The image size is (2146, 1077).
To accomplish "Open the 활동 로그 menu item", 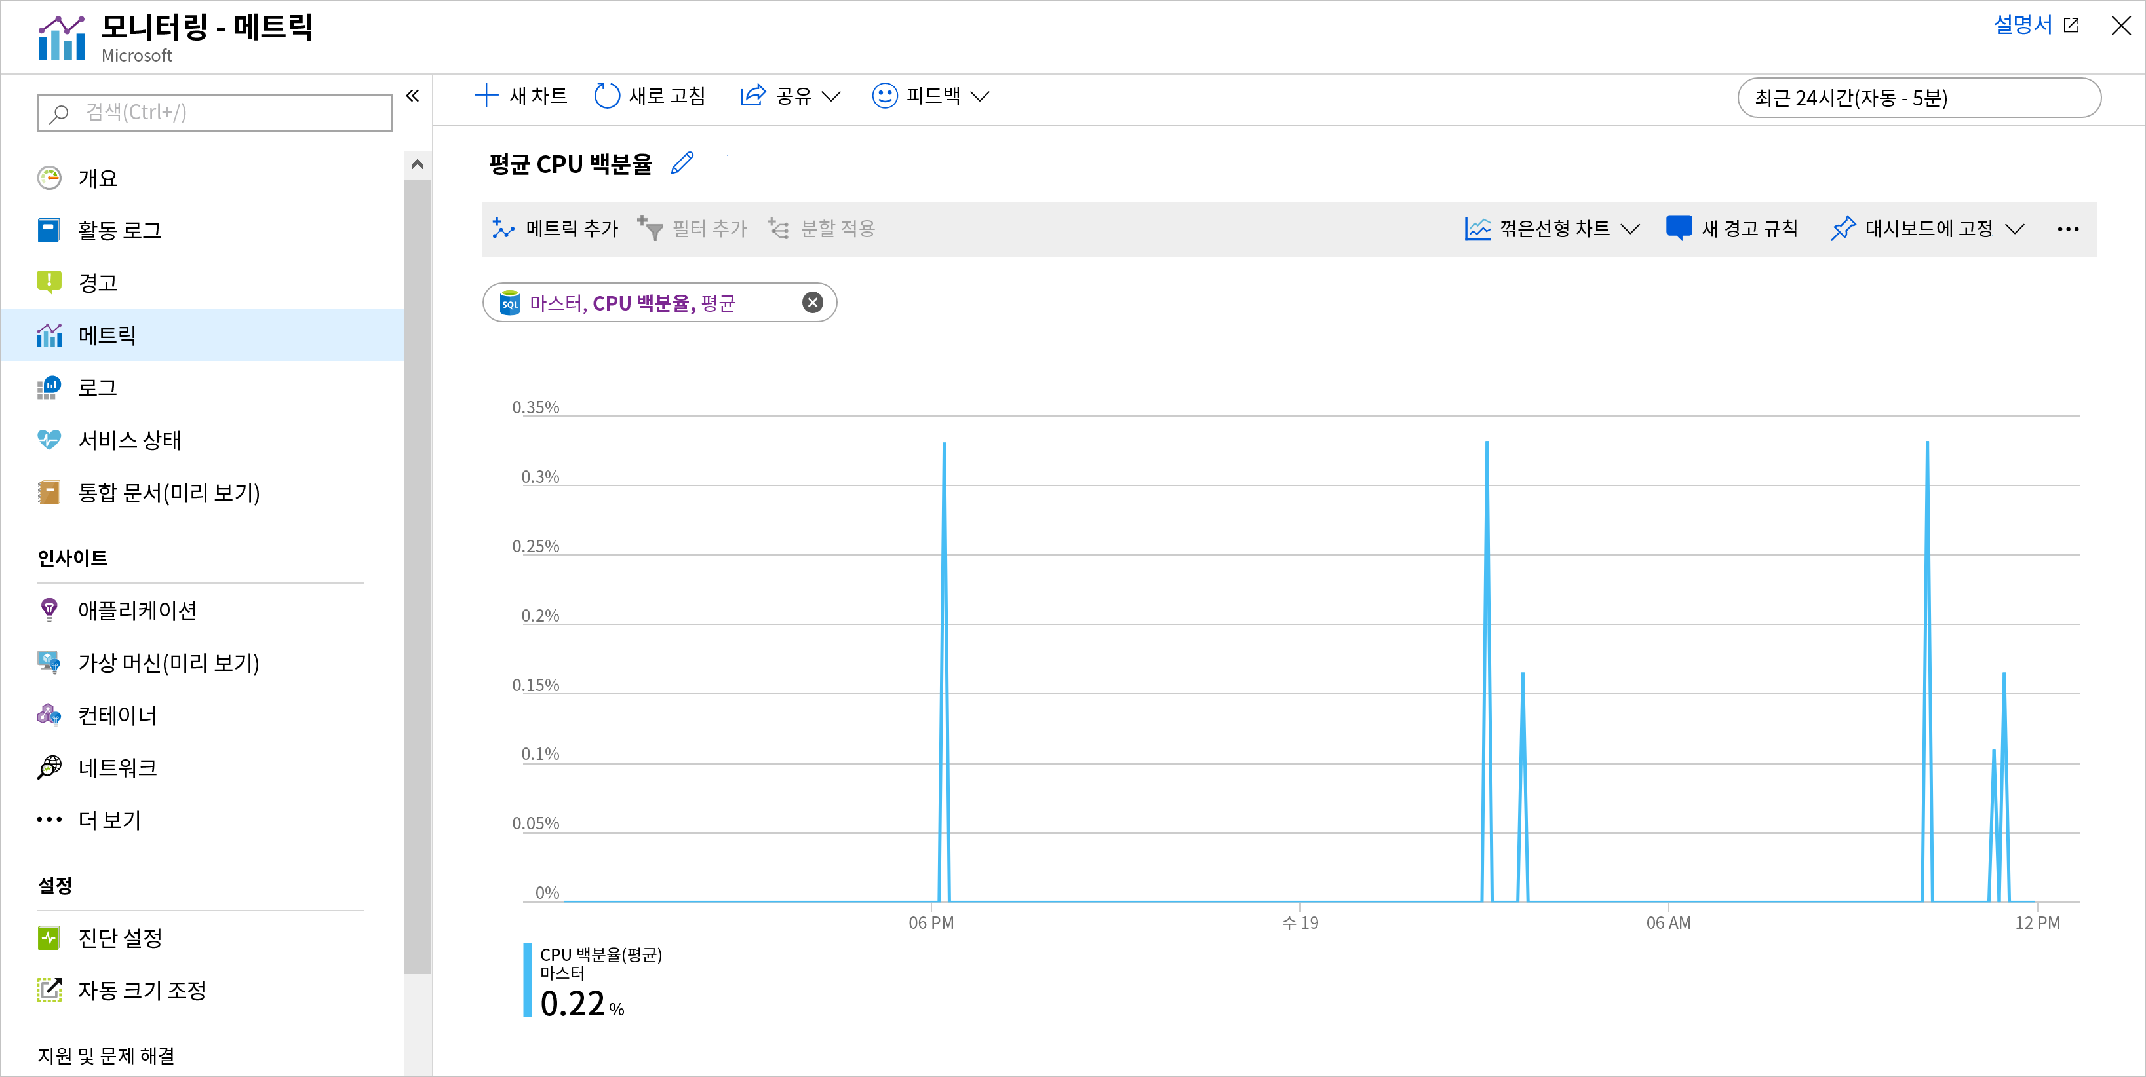I will click(x=202, y=231).
